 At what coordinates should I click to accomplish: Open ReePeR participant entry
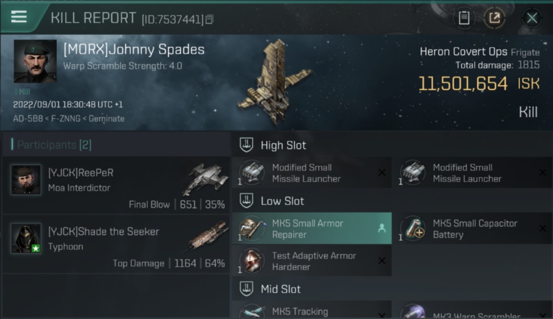(116, 185)
